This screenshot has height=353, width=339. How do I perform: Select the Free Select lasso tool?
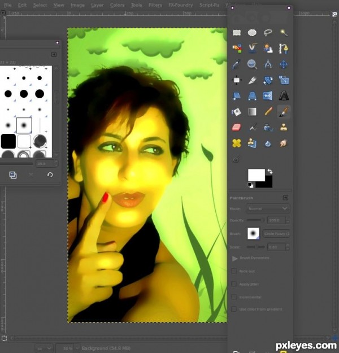[x=268, y=33]
